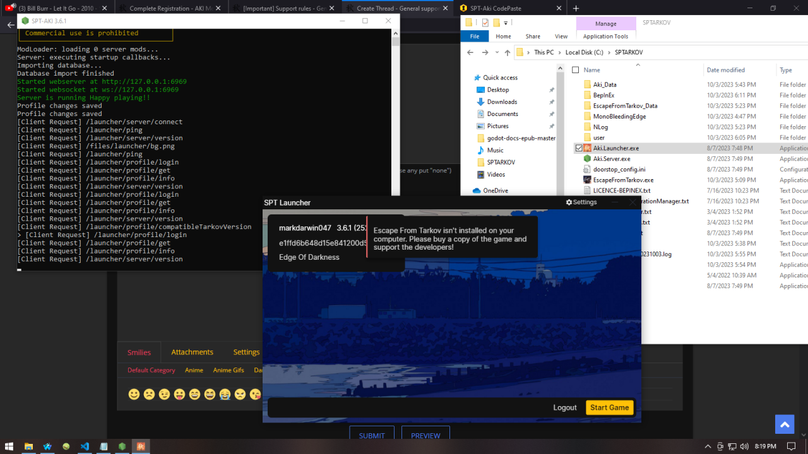Open the NLog folder
The height and width of the screenshot is (454, 808).
pos(600,127)
